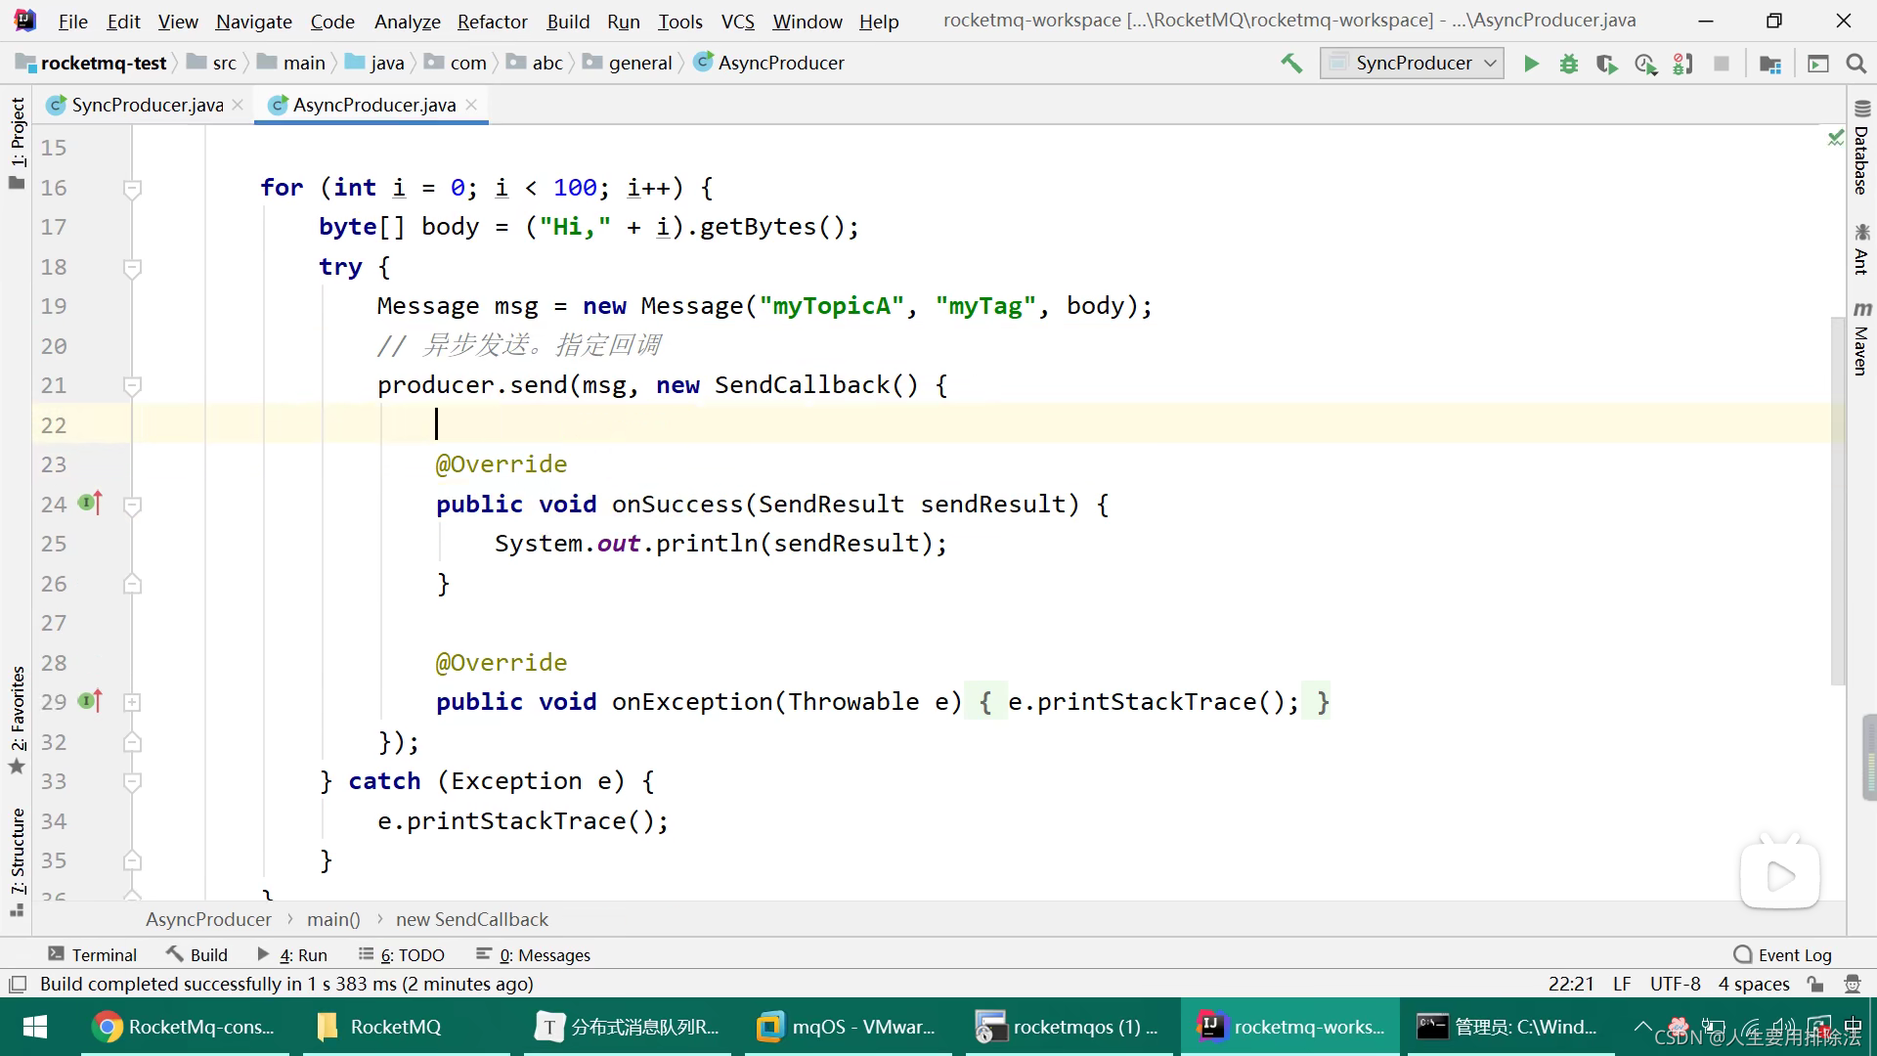1877x1056 pixels.
Task: Open the 4: Run tool window
Action: [x=291, y=955]
